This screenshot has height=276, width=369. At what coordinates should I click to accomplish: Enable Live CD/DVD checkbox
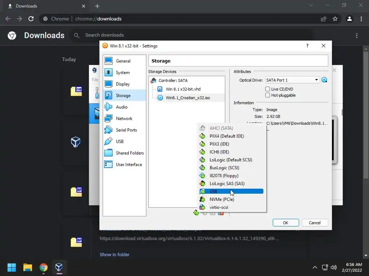tap(268, 89)
